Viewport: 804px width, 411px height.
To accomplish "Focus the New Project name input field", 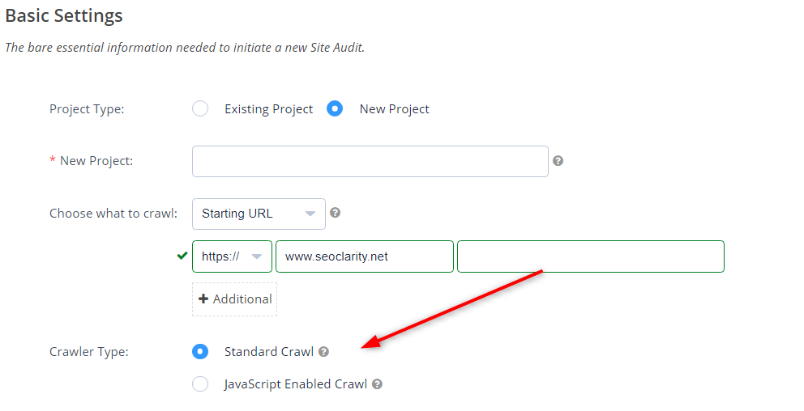I will [x=370, y=161].
